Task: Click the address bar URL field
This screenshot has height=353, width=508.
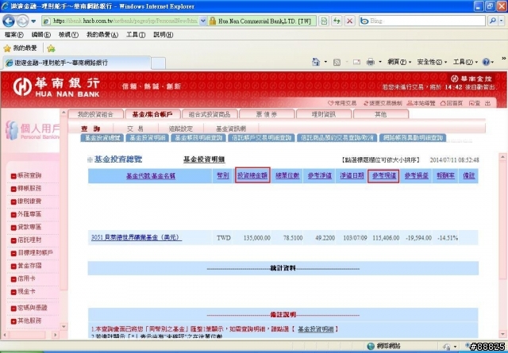Action: click(124, 21)
